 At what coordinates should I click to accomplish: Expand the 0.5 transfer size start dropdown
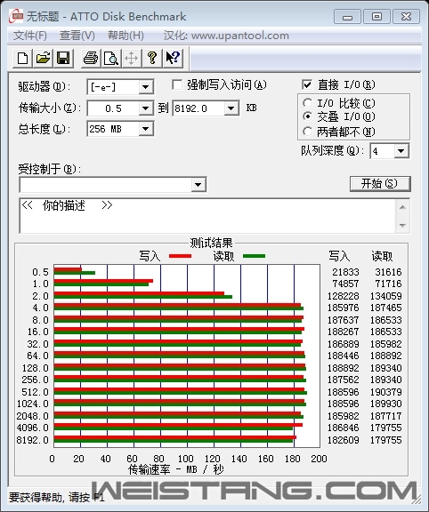[145, 108]
